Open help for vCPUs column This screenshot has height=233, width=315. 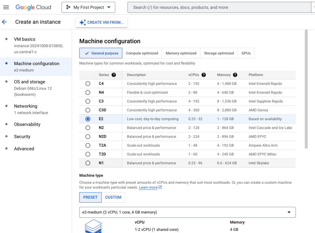pos(204,75)
